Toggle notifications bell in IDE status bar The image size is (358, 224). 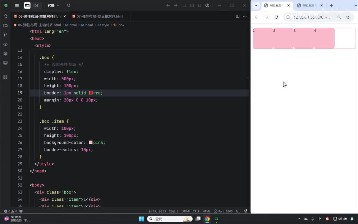coord(246,211)
